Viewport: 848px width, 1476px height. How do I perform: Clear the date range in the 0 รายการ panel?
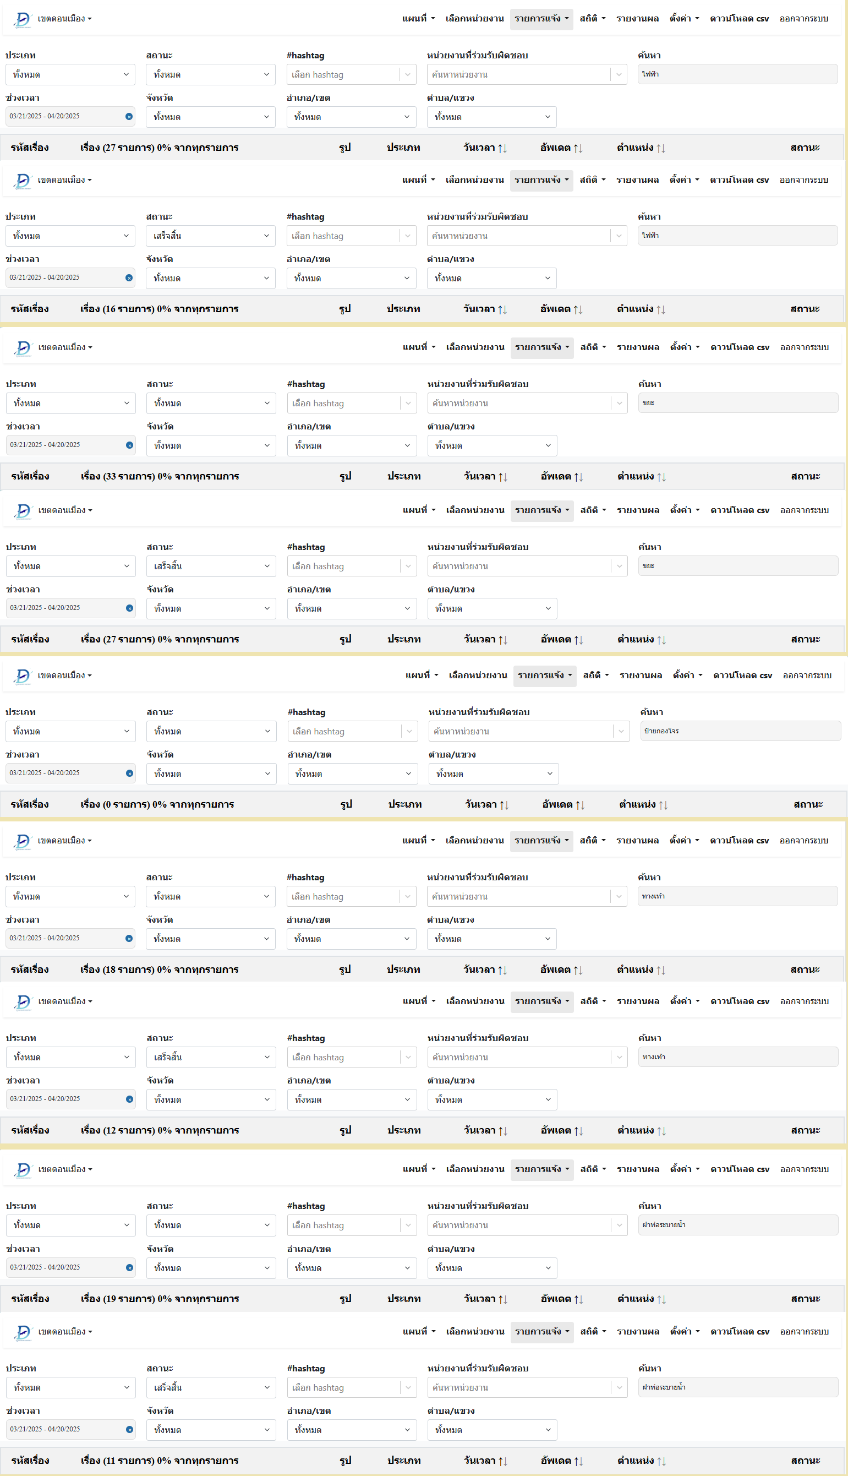129,774
